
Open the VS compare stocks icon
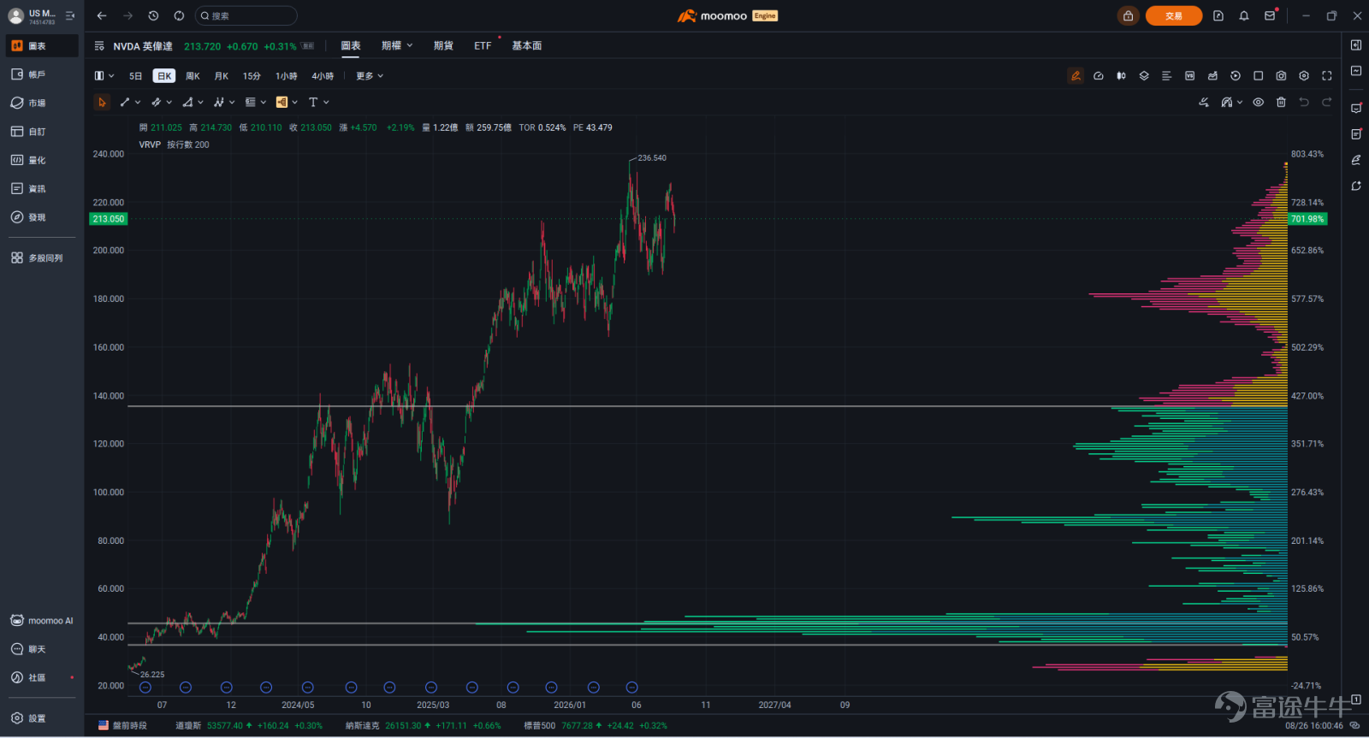(x=1189, y=76)
